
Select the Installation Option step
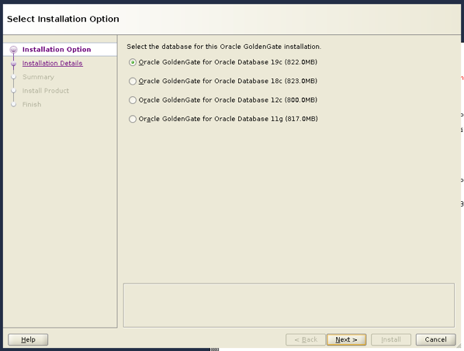57,50
